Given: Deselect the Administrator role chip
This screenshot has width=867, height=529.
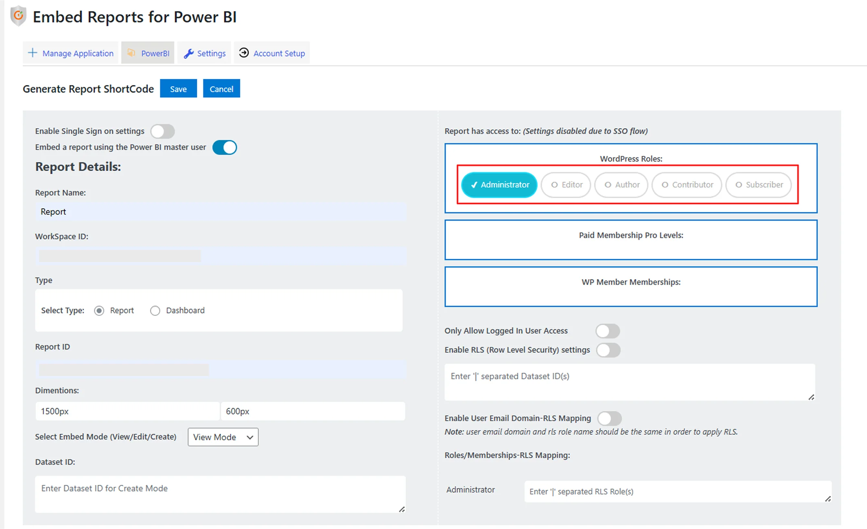Looking at the screenshot, I should pos(499,185).
